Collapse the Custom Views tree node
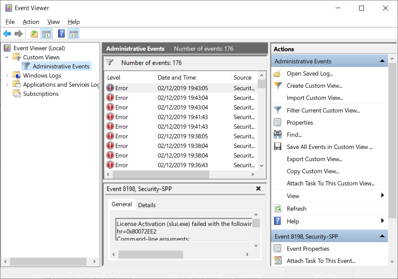 (7, 58)
